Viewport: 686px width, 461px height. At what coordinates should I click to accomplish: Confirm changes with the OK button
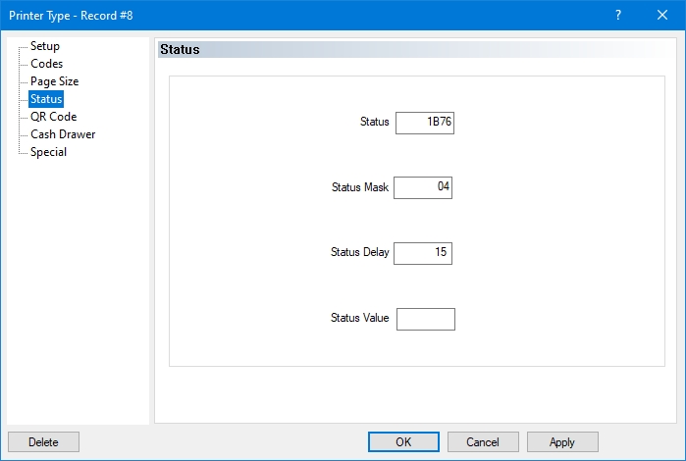403,442
